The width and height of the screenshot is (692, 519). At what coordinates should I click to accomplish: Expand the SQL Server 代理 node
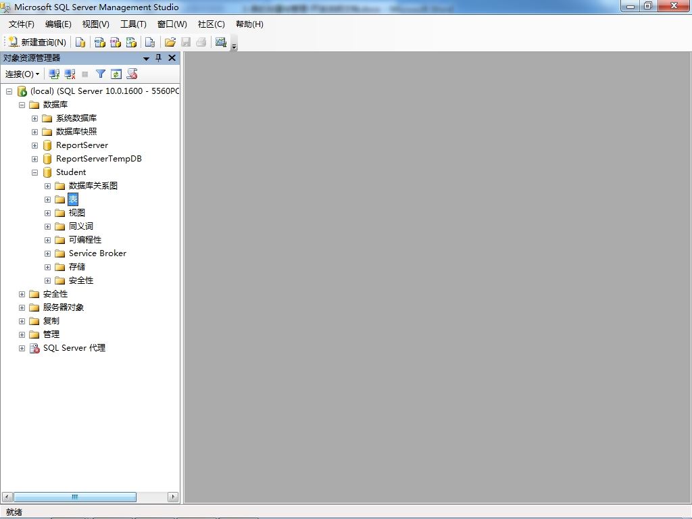(22, 348)
